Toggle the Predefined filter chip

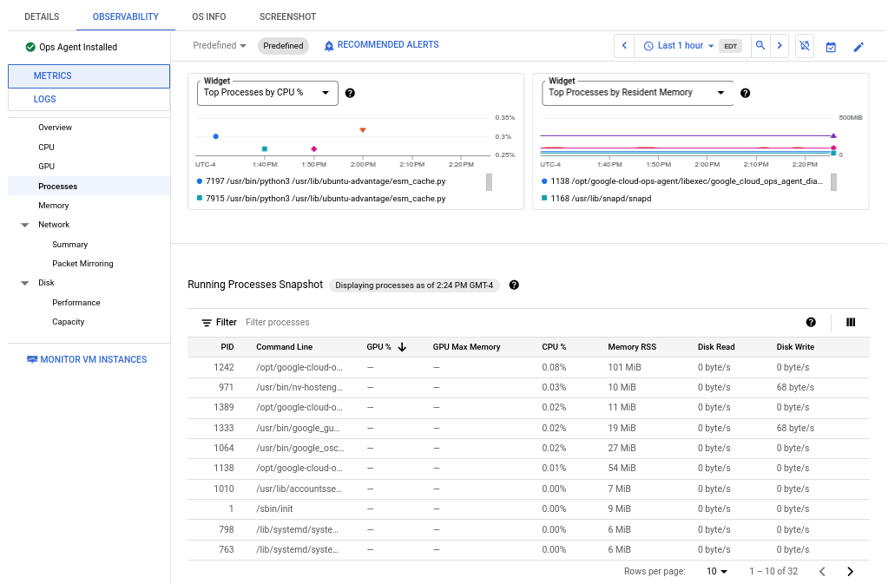[281, 44]
